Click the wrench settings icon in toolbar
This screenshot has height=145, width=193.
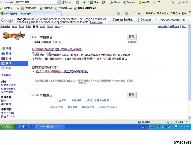click(172, 2)
